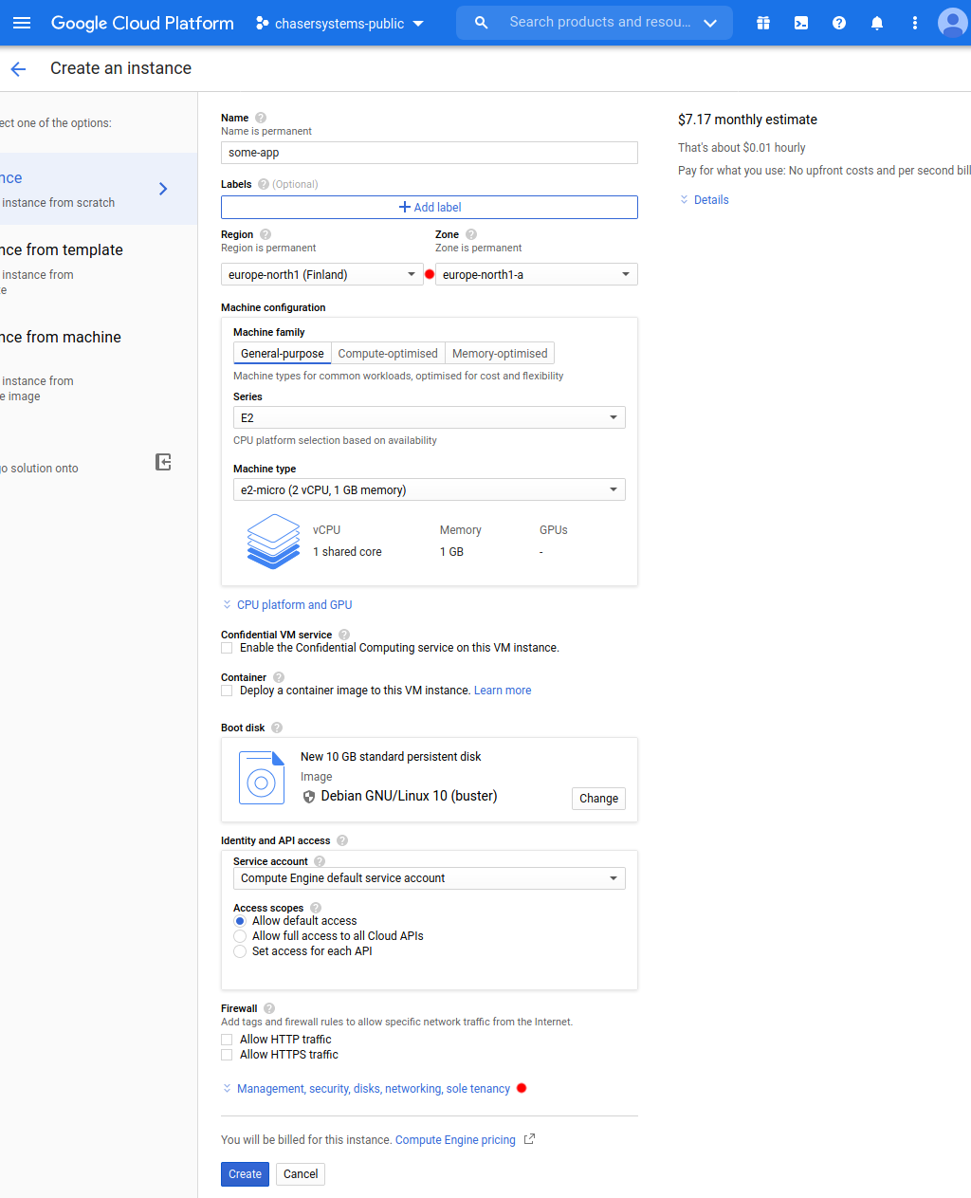Select the Allow full access to all Cloud APIs option
The width and height of the screenshot is (971, 1198).
[240, 936]
